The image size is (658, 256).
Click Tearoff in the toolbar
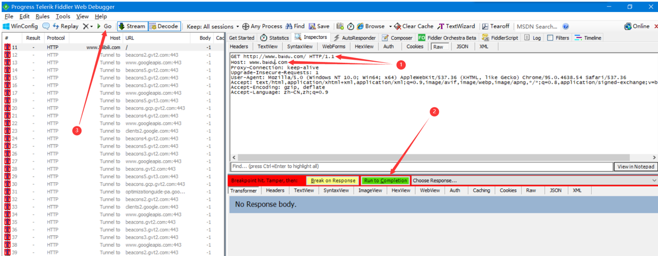496,26
